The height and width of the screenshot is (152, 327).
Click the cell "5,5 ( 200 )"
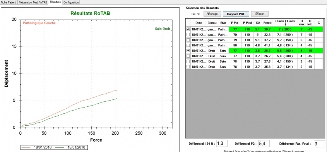[x=285, y=50]
